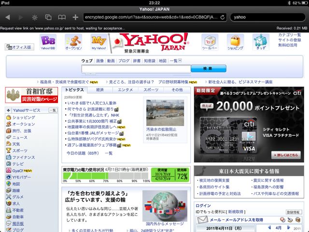This screenshot has height=232, width=309.
Task: Switch to the スポーツ topics tab
Action: click(x=151, y=90)
